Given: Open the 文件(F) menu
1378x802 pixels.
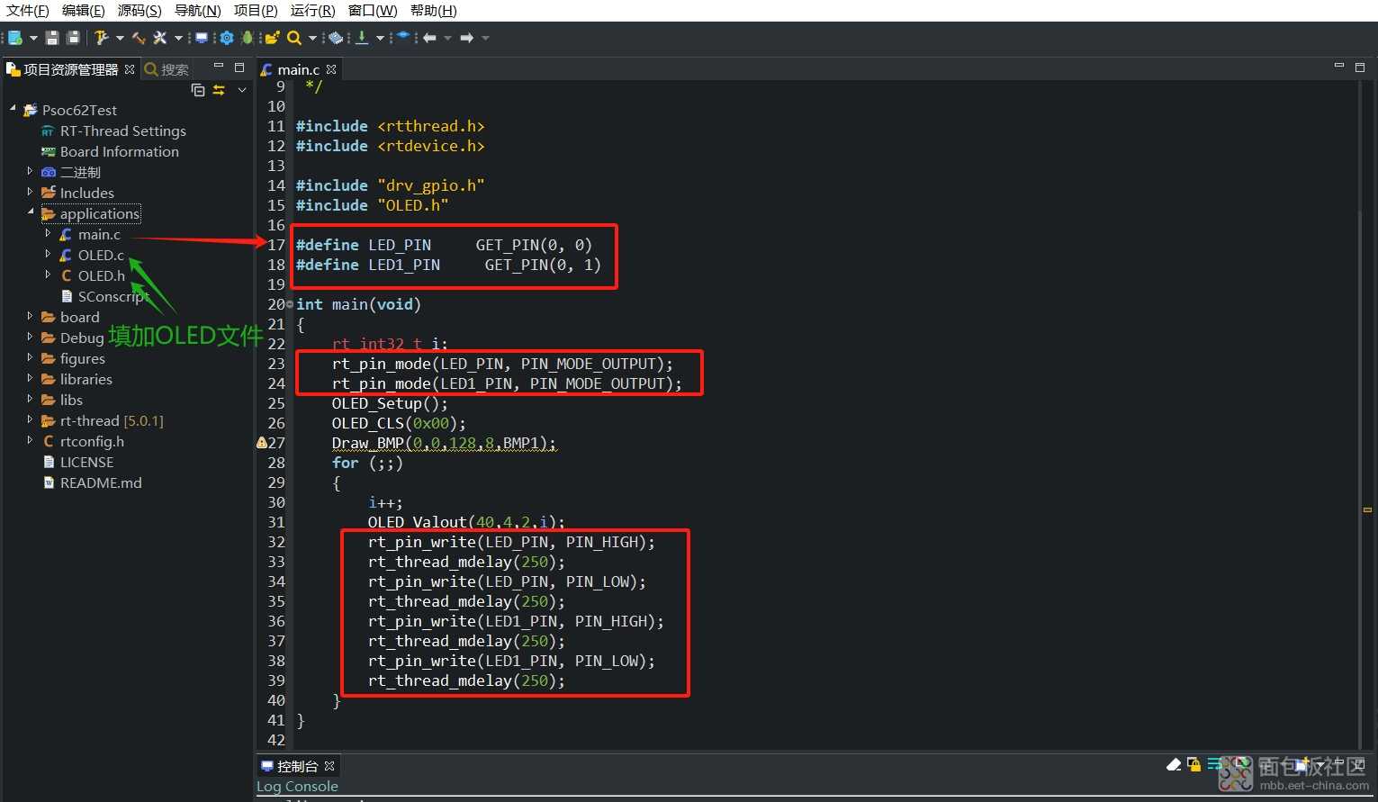Looking at the screenshot, I should point(28,11).
